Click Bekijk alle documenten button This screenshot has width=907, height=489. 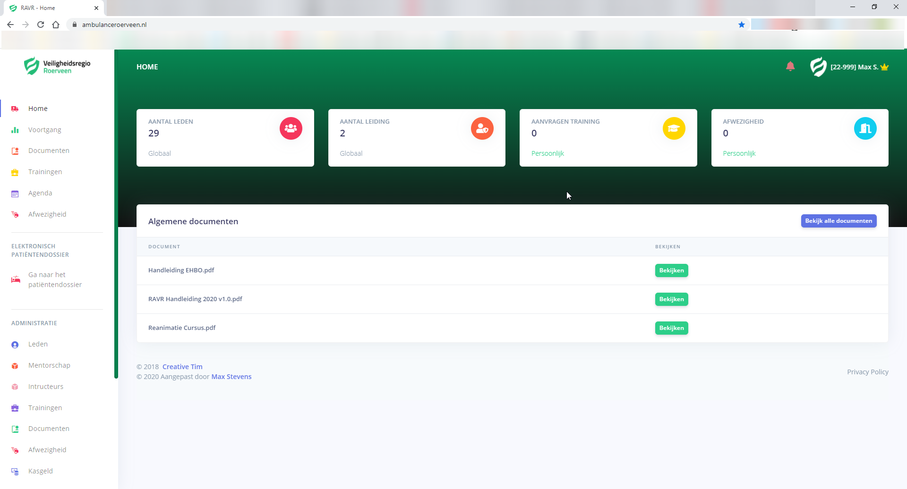[x=839, y=221]
